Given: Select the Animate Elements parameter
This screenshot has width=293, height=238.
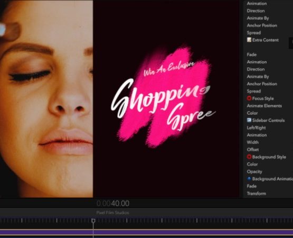Looking at the screenshot, I should 264,106.
